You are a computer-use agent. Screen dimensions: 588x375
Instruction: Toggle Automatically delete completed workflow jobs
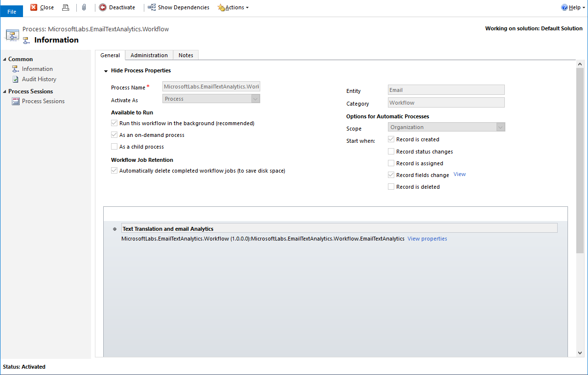point(114,171)
